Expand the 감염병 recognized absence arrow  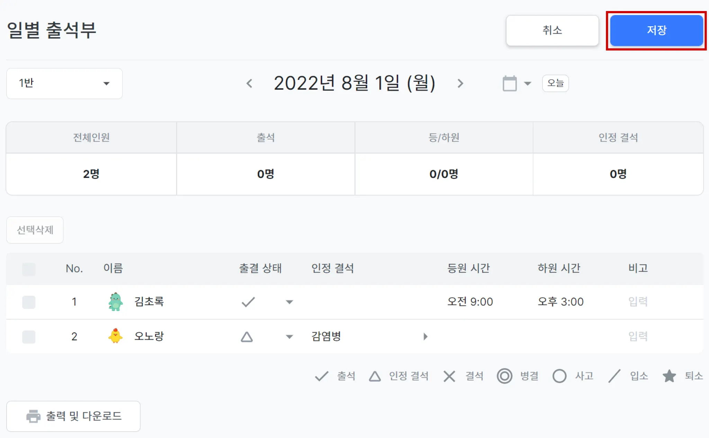(425, 337)
